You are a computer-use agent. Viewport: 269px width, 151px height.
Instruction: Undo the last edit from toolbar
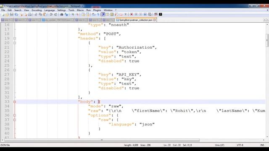pos(51,14)
